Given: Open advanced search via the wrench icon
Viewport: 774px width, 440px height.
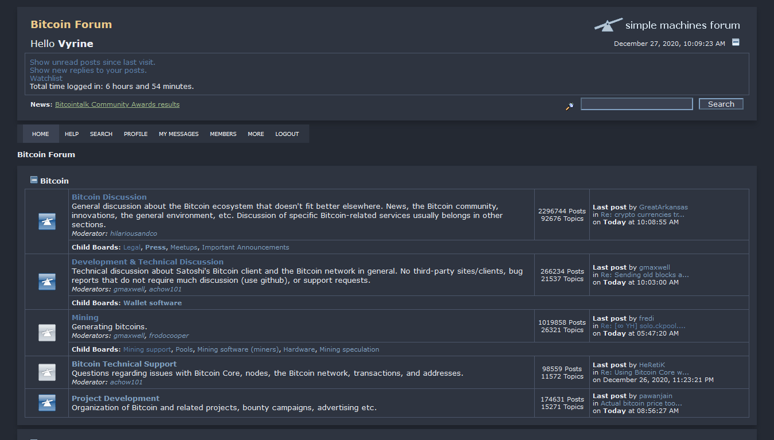Looking at the screenshot, I should coord(569,107).
